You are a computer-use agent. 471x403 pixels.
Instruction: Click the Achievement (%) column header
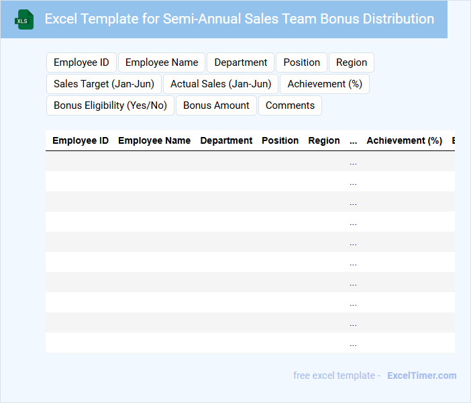point(404,141)
